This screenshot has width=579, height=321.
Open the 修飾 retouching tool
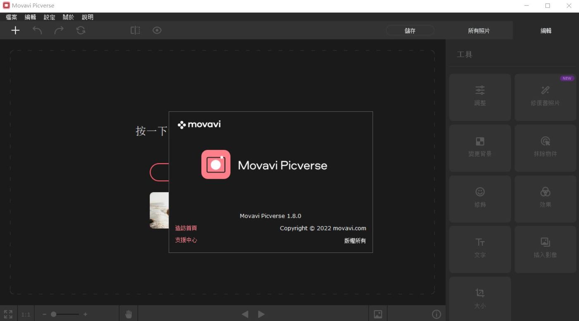tap(480, 199)
